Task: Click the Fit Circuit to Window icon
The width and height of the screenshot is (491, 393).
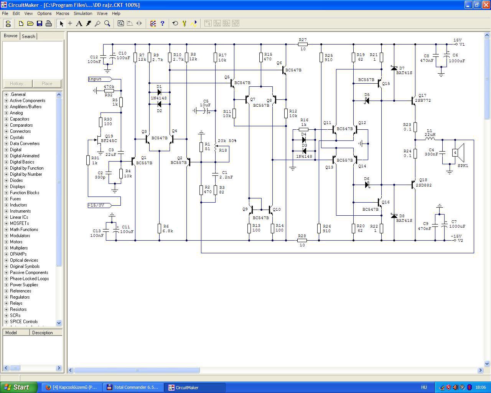Action: click(121, 23)
